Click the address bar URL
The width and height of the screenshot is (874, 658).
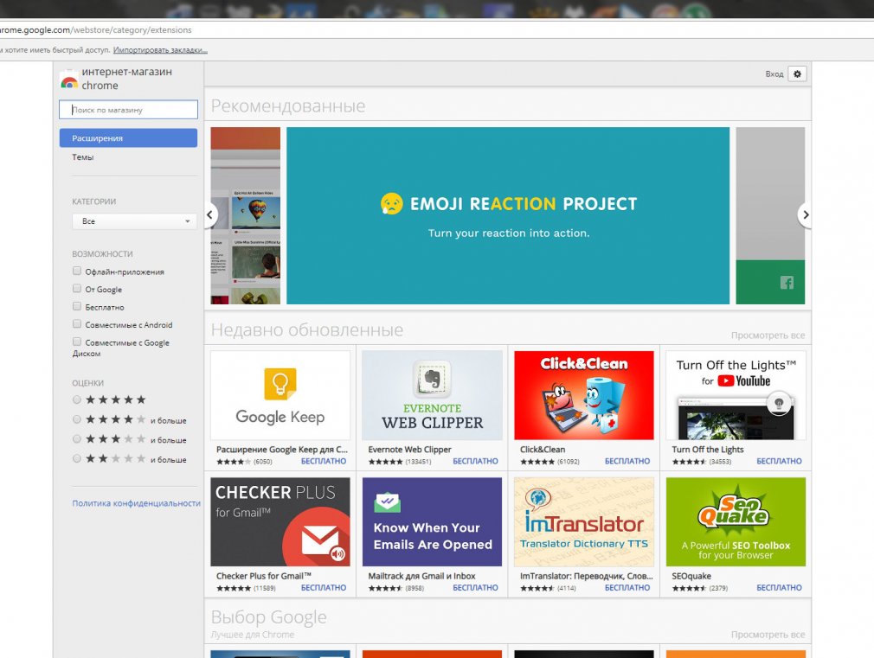click(x=96, y=30)
